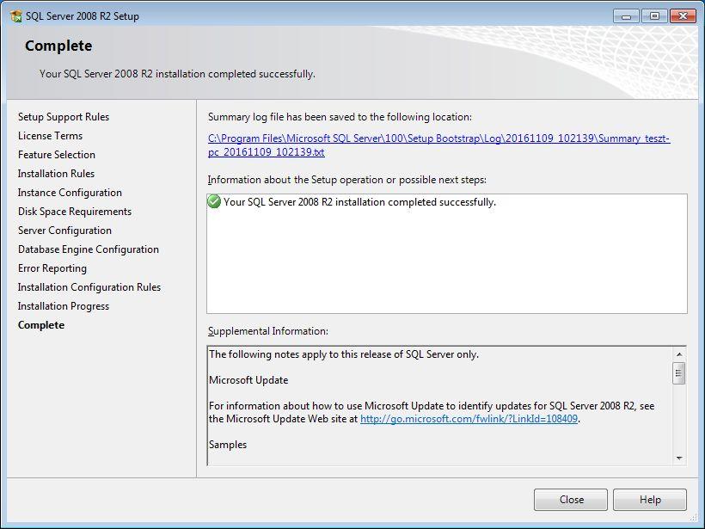Click the 'Information about the Setup operation' label
Image resolution: width=705 pixels, height=529 pixels.
pyautogui.click(x=347, y=180)
